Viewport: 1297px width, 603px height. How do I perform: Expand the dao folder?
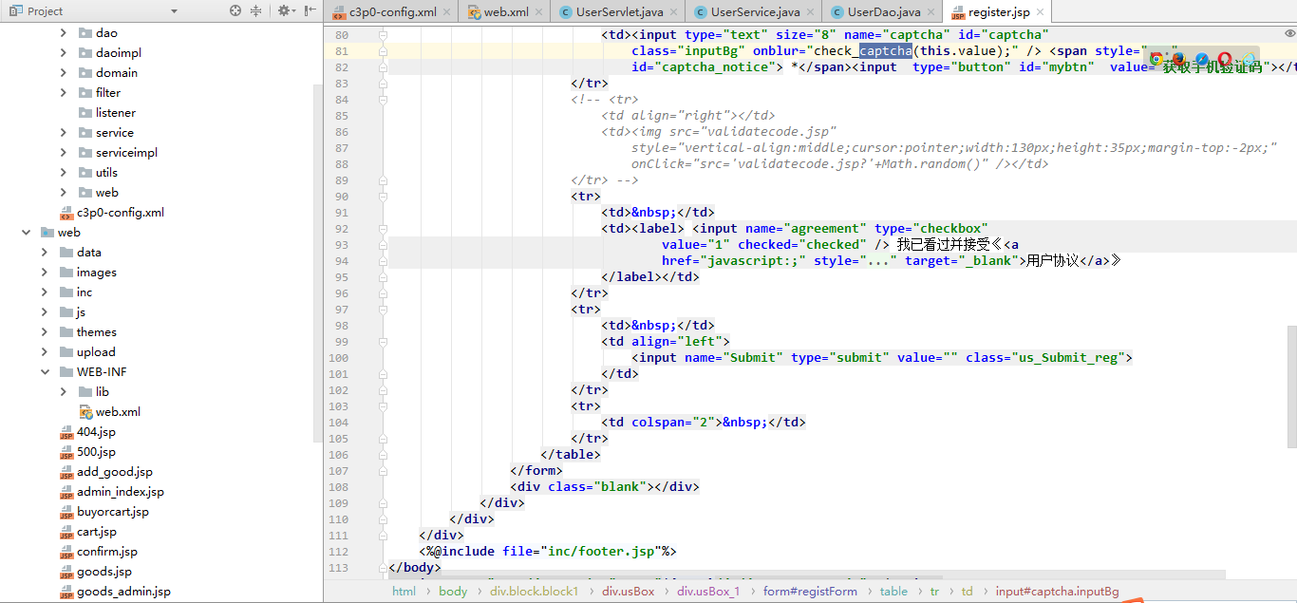(x=64, y=32)
